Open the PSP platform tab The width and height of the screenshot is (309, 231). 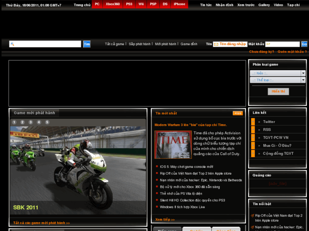[x=153, y=4]
